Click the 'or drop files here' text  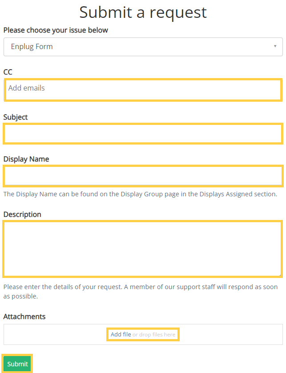tap(154, 335)
